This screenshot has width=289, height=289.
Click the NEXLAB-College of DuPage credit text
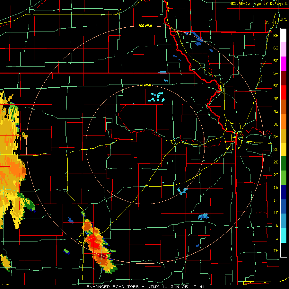[258, 4]
